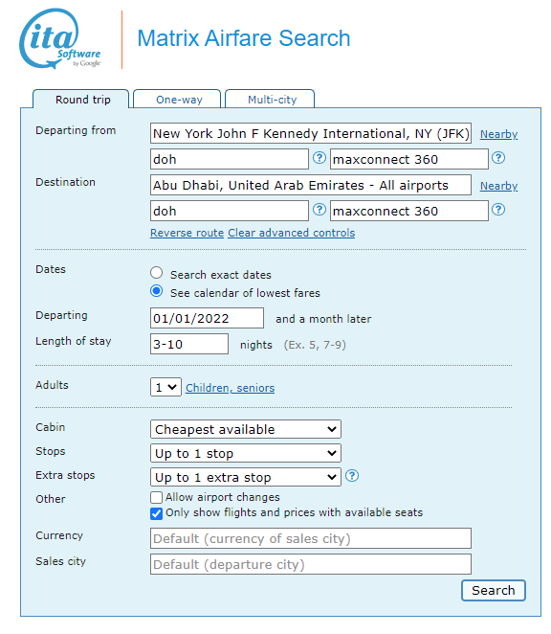Open the Adults count dropdown
Viewport: 551px width, 634px height.
point(165,387)
